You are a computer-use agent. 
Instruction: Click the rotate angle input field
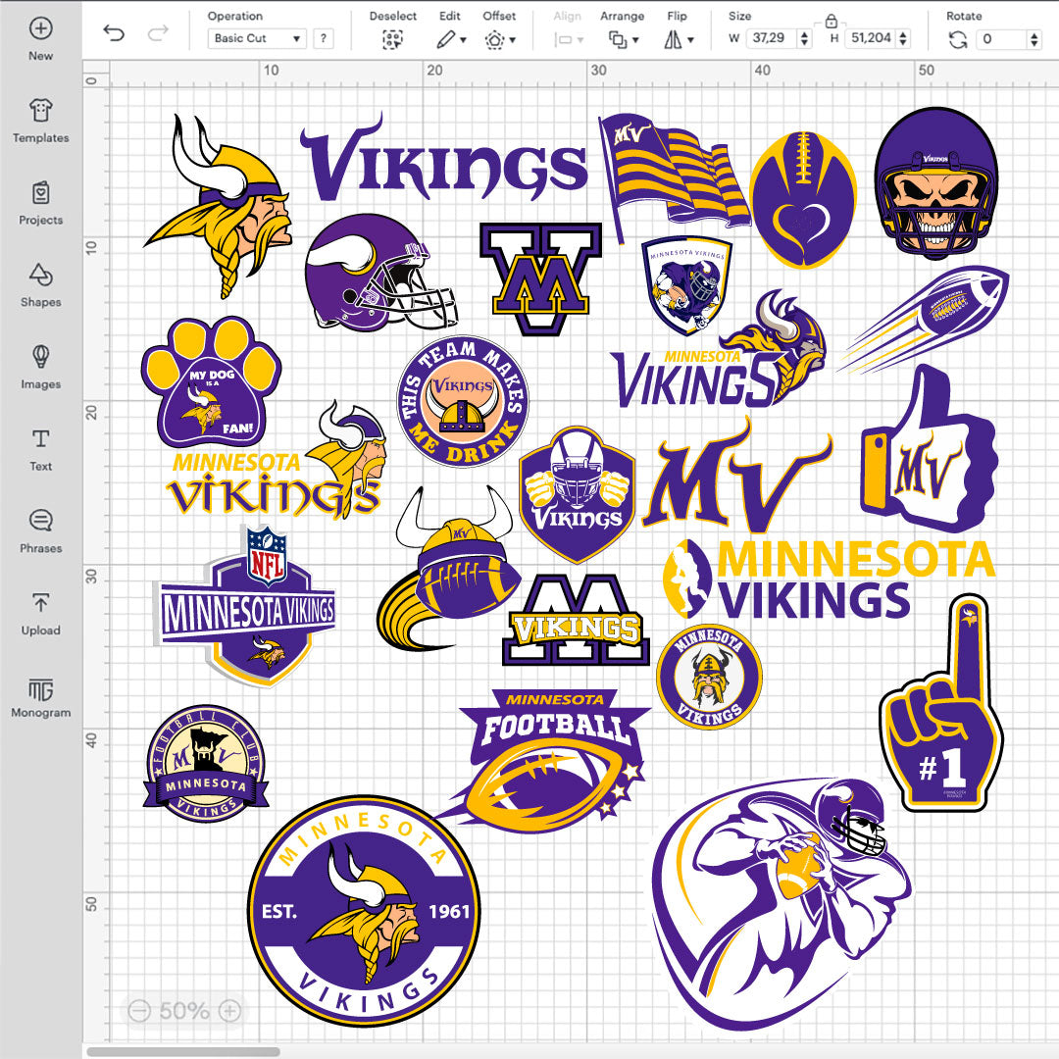click(x=1002, y=39)
